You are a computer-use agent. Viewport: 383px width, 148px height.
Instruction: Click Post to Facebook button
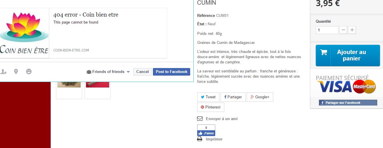172,72
